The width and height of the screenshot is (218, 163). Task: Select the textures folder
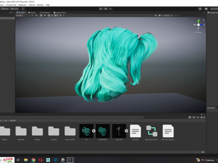click(54, 133)
